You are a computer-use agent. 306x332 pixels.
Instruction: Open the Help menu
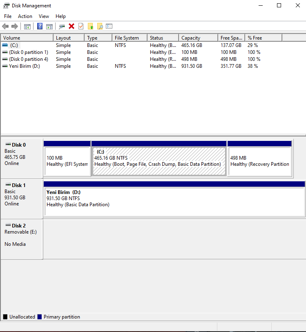pyautogui.click(x=60, y=16)
